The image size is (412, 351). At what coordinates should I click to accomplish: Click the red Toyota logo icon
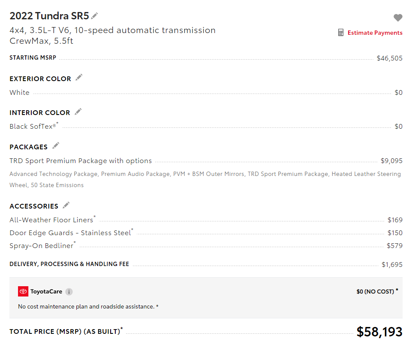coord(23,291)
